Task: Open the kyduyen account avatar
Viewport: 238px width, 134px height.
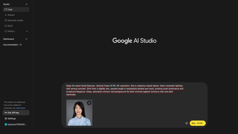Action: [x=6, y=124]
